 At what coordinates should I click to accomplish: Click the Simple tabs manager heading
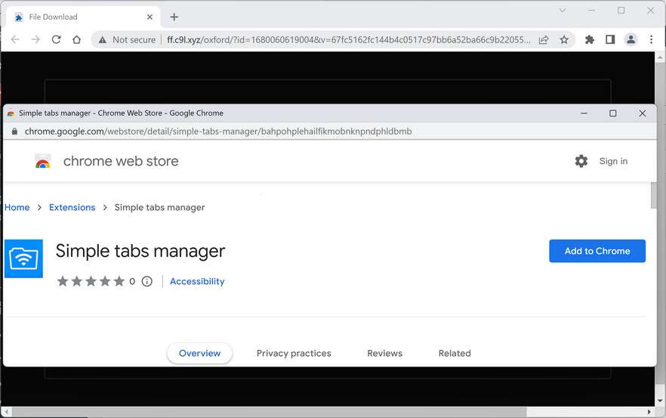140,251
